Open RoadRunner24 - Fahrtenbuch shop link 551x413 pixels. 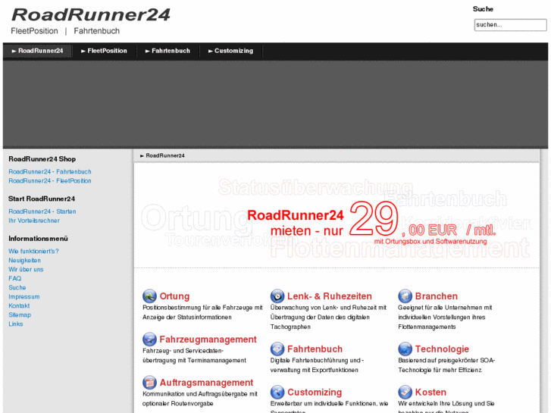click(x=50, y=171)
